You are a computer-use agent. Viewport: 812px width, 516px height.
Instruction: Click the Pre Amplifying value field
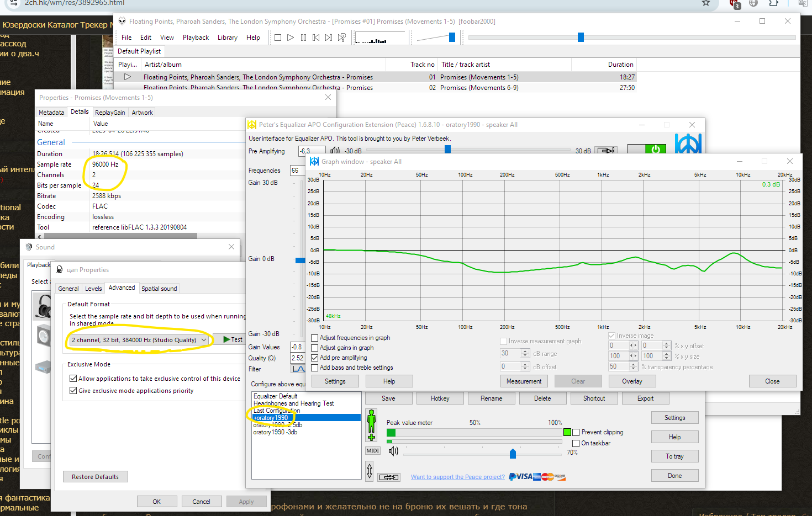pos(312,151)
